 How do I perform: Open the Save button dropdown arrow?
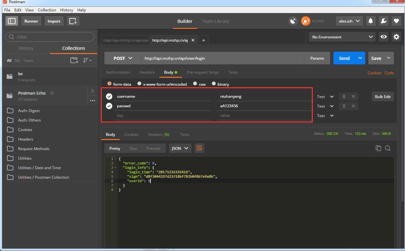(389, 58)
